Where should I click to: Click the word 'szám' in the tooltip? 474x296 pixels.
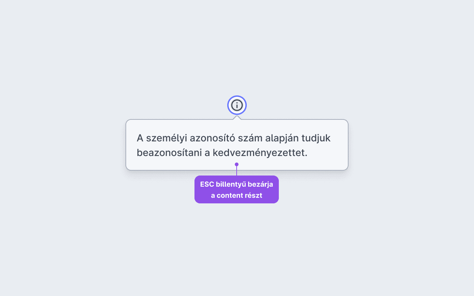(250, 138)
